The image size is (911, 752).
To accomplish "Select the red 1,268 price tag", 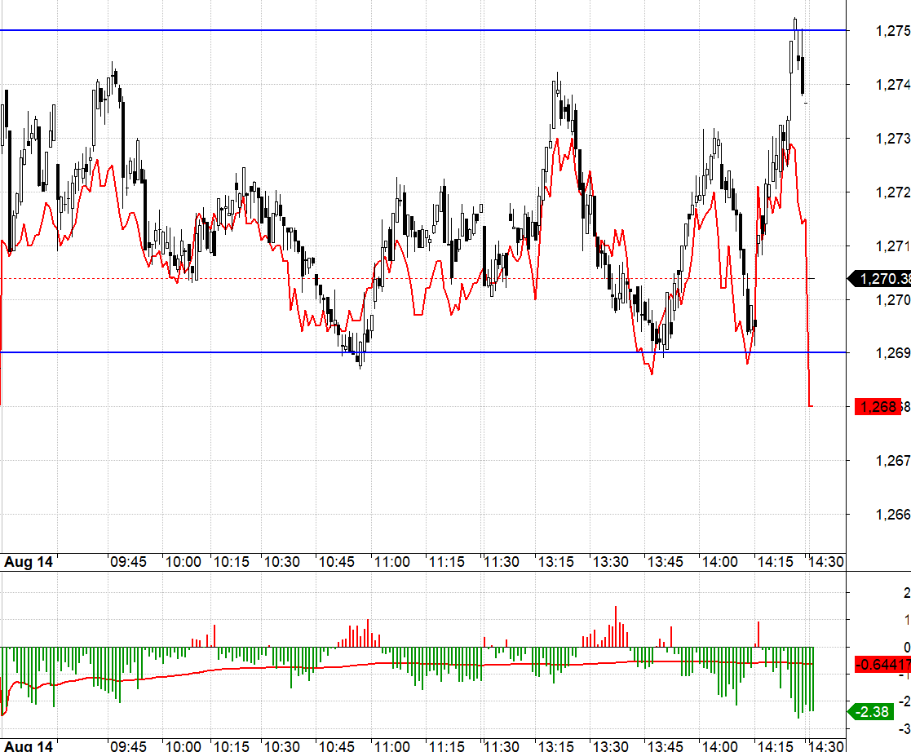I will click(878, 406).
